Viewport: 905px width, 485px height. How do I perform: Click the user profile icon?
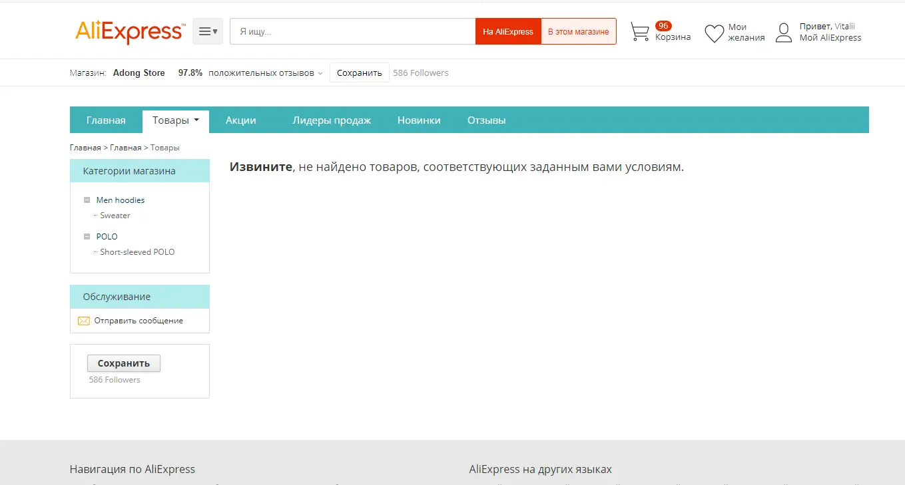[x=784, y=32]
